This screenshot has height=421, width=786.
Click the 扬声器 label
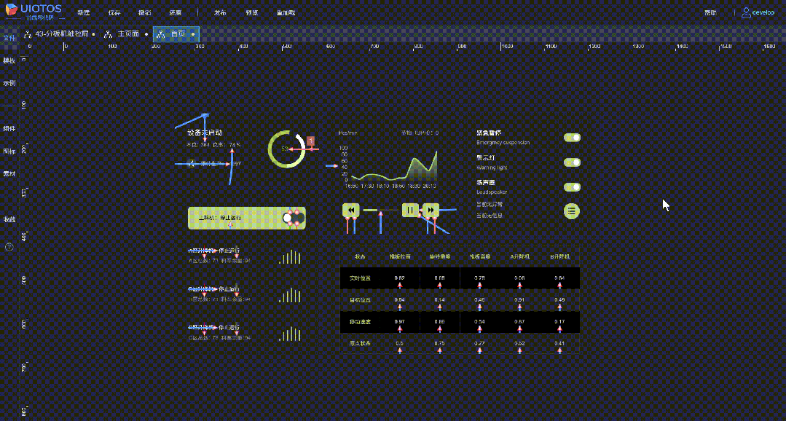tap(486, 182)
